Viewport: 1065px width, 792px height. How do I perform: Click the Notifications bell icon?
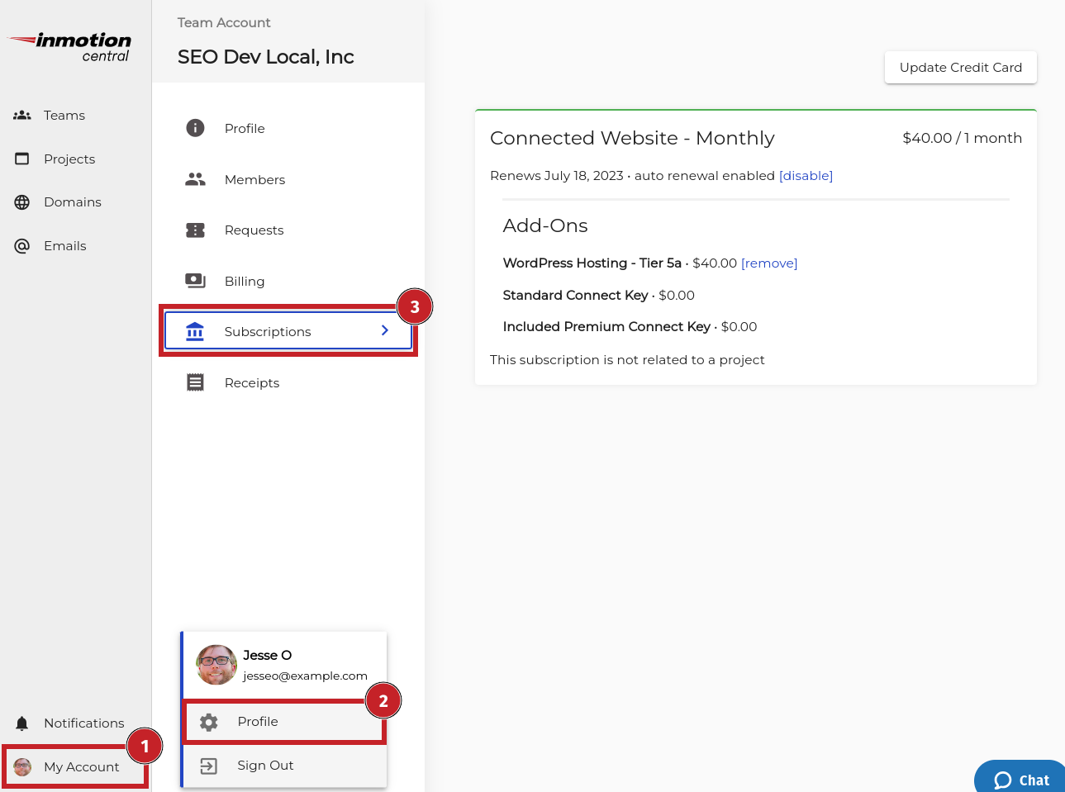22,723
